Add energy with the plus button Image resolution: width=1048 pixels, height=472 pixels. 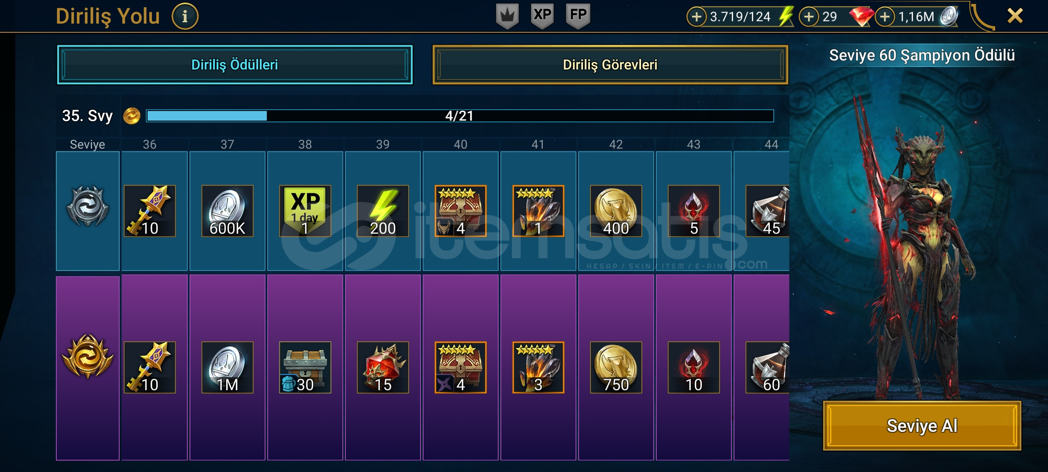tap(696, 17)
